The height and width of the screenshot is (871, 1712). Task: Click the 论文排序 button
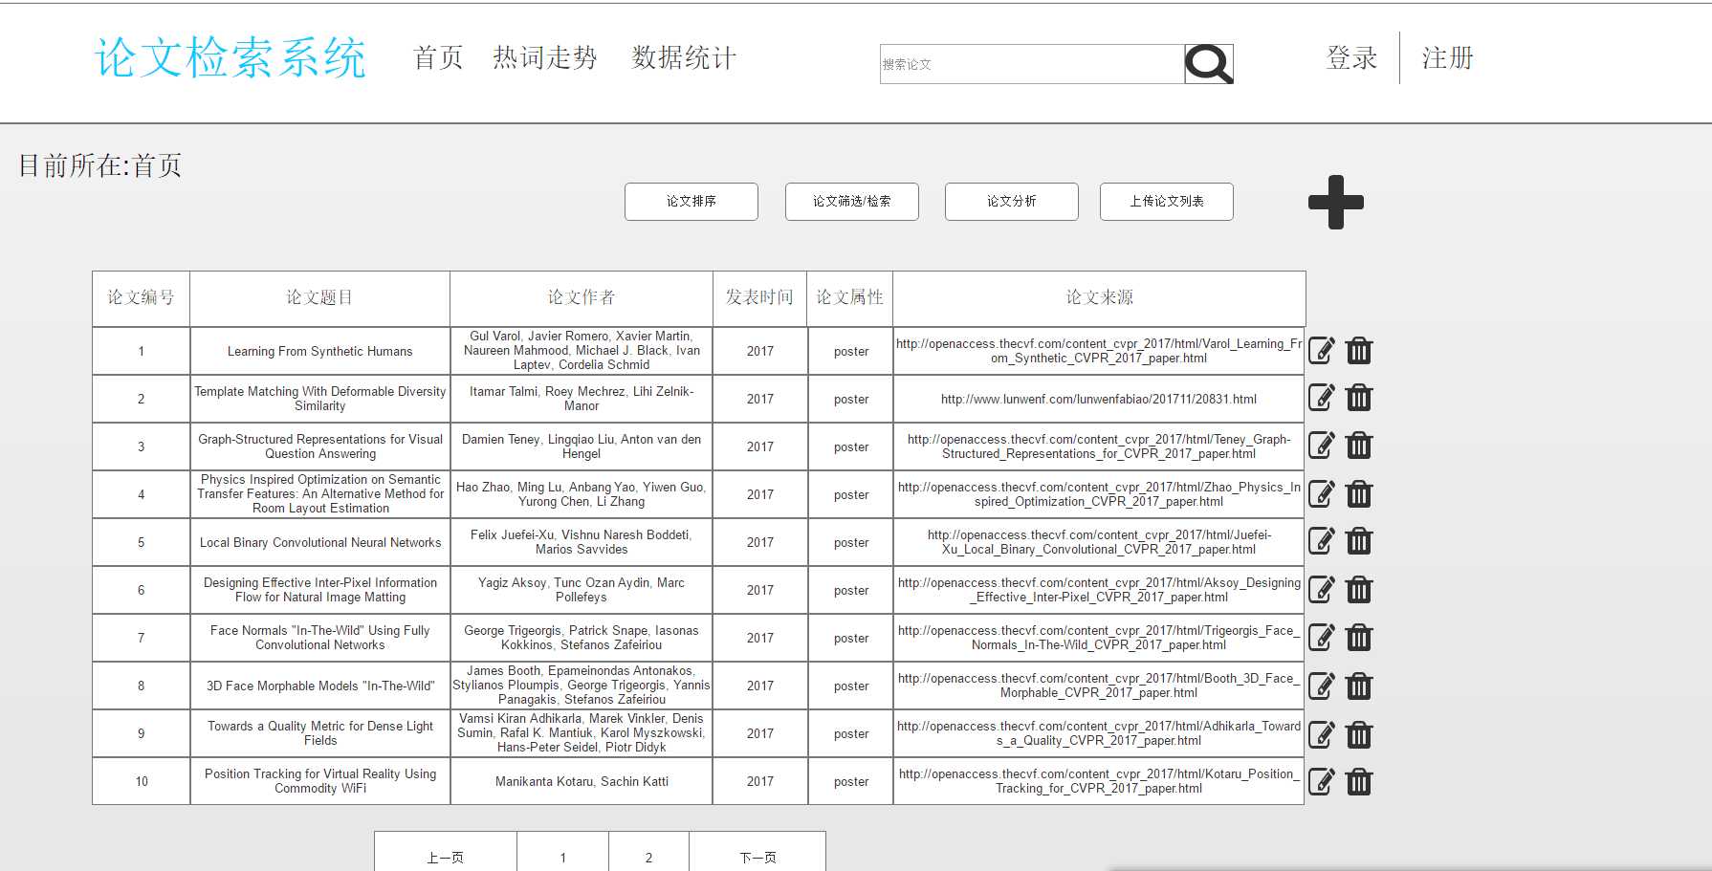(691, 202)
